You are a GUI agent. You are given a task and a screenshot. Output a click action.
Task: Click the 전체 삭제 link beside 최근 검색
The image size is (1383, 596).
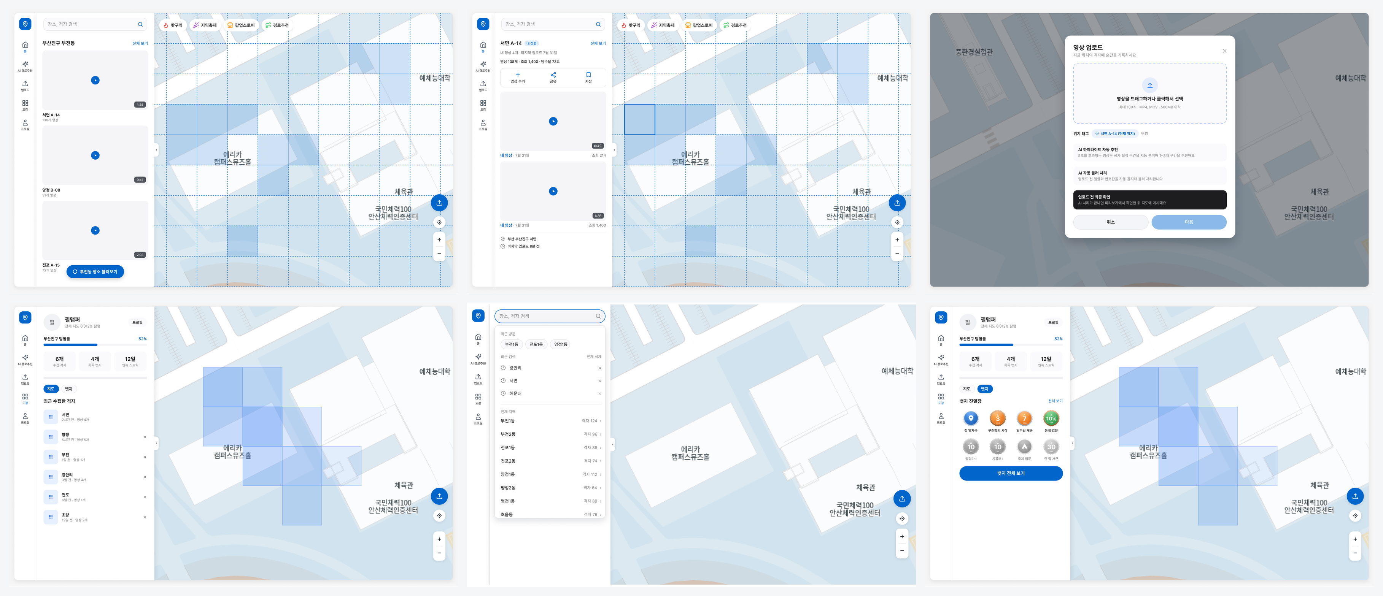(594, 357)
